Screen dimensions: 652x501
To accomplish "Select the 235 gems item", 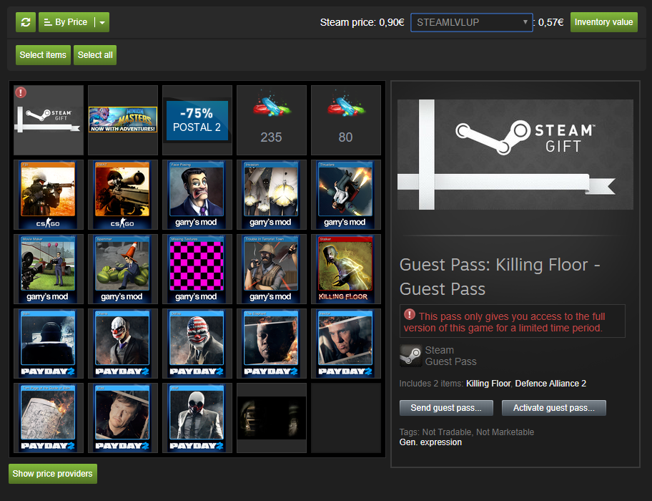I will (x=272, y=120).
